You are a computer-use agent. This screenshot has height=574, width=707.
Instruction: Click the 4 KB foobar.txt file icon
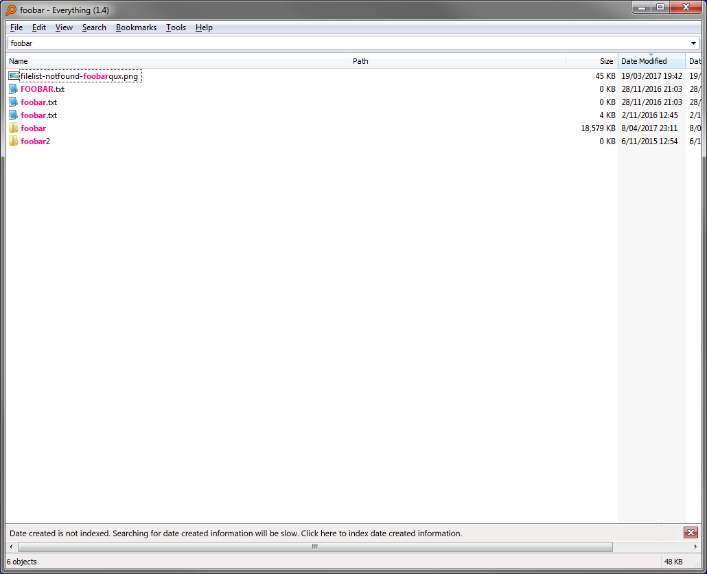tap(13, 115)
